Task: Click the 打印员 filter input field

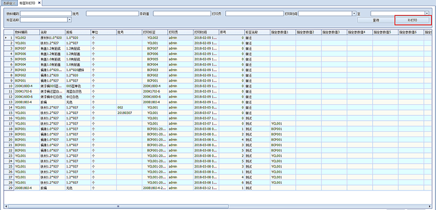Action: click(255, 13)
